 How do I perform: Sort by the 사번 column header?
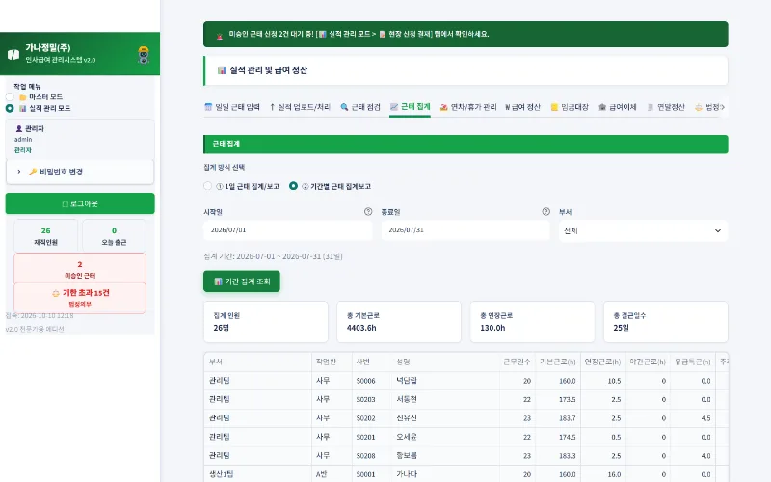372,361
